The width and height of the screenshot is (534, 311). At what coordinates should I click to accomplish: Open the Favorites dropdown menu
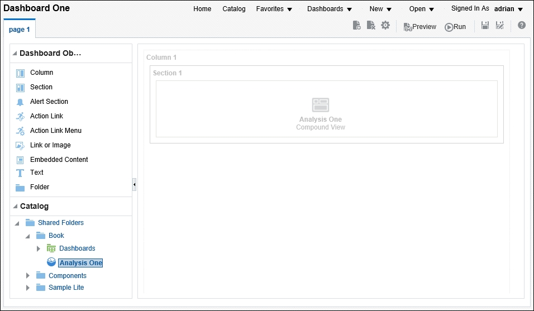(x=274, y=9)
